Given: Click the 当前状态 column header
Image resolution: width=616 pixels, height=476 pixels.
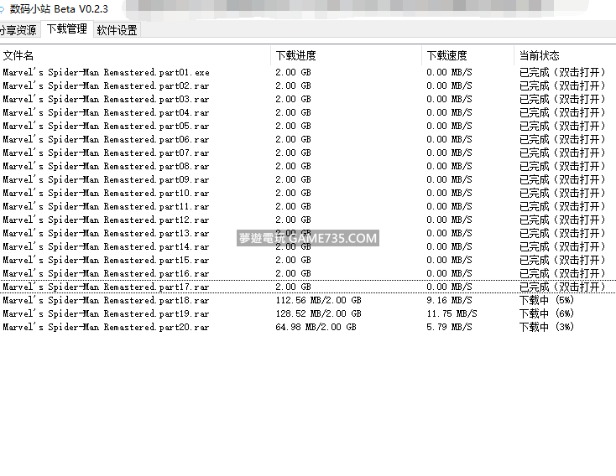Looking at the screenshot, I should pyautogui.click(x=539, y=55).
